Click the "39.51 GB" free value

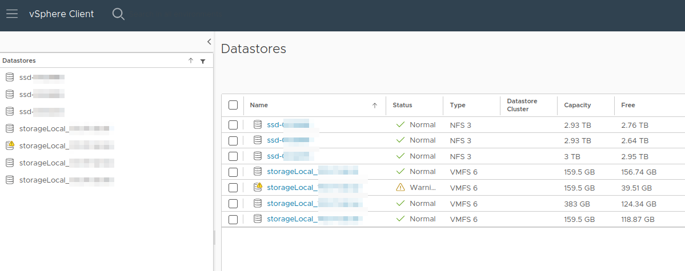[x=636, y=188]
